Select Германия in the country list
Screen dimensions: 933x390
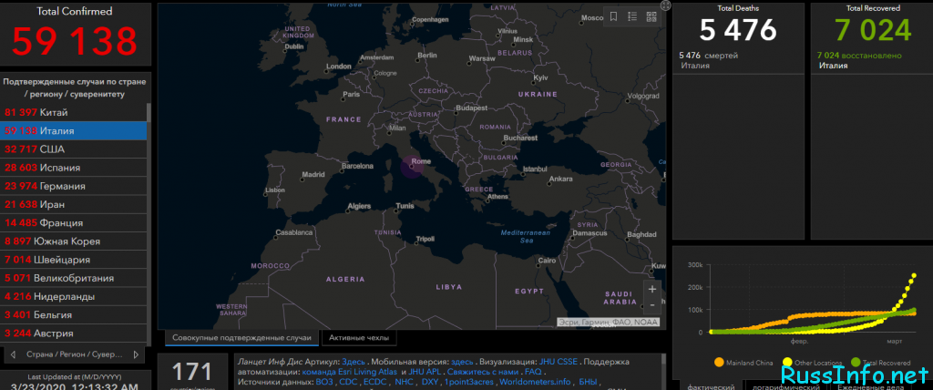74,186
